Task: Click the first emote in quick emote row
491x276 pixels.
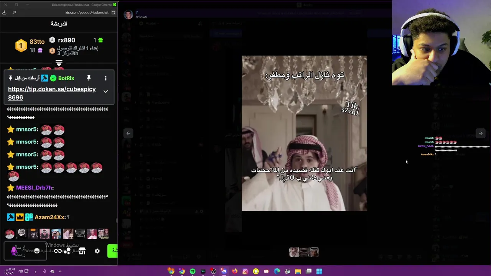Action: tap(10, 234)
